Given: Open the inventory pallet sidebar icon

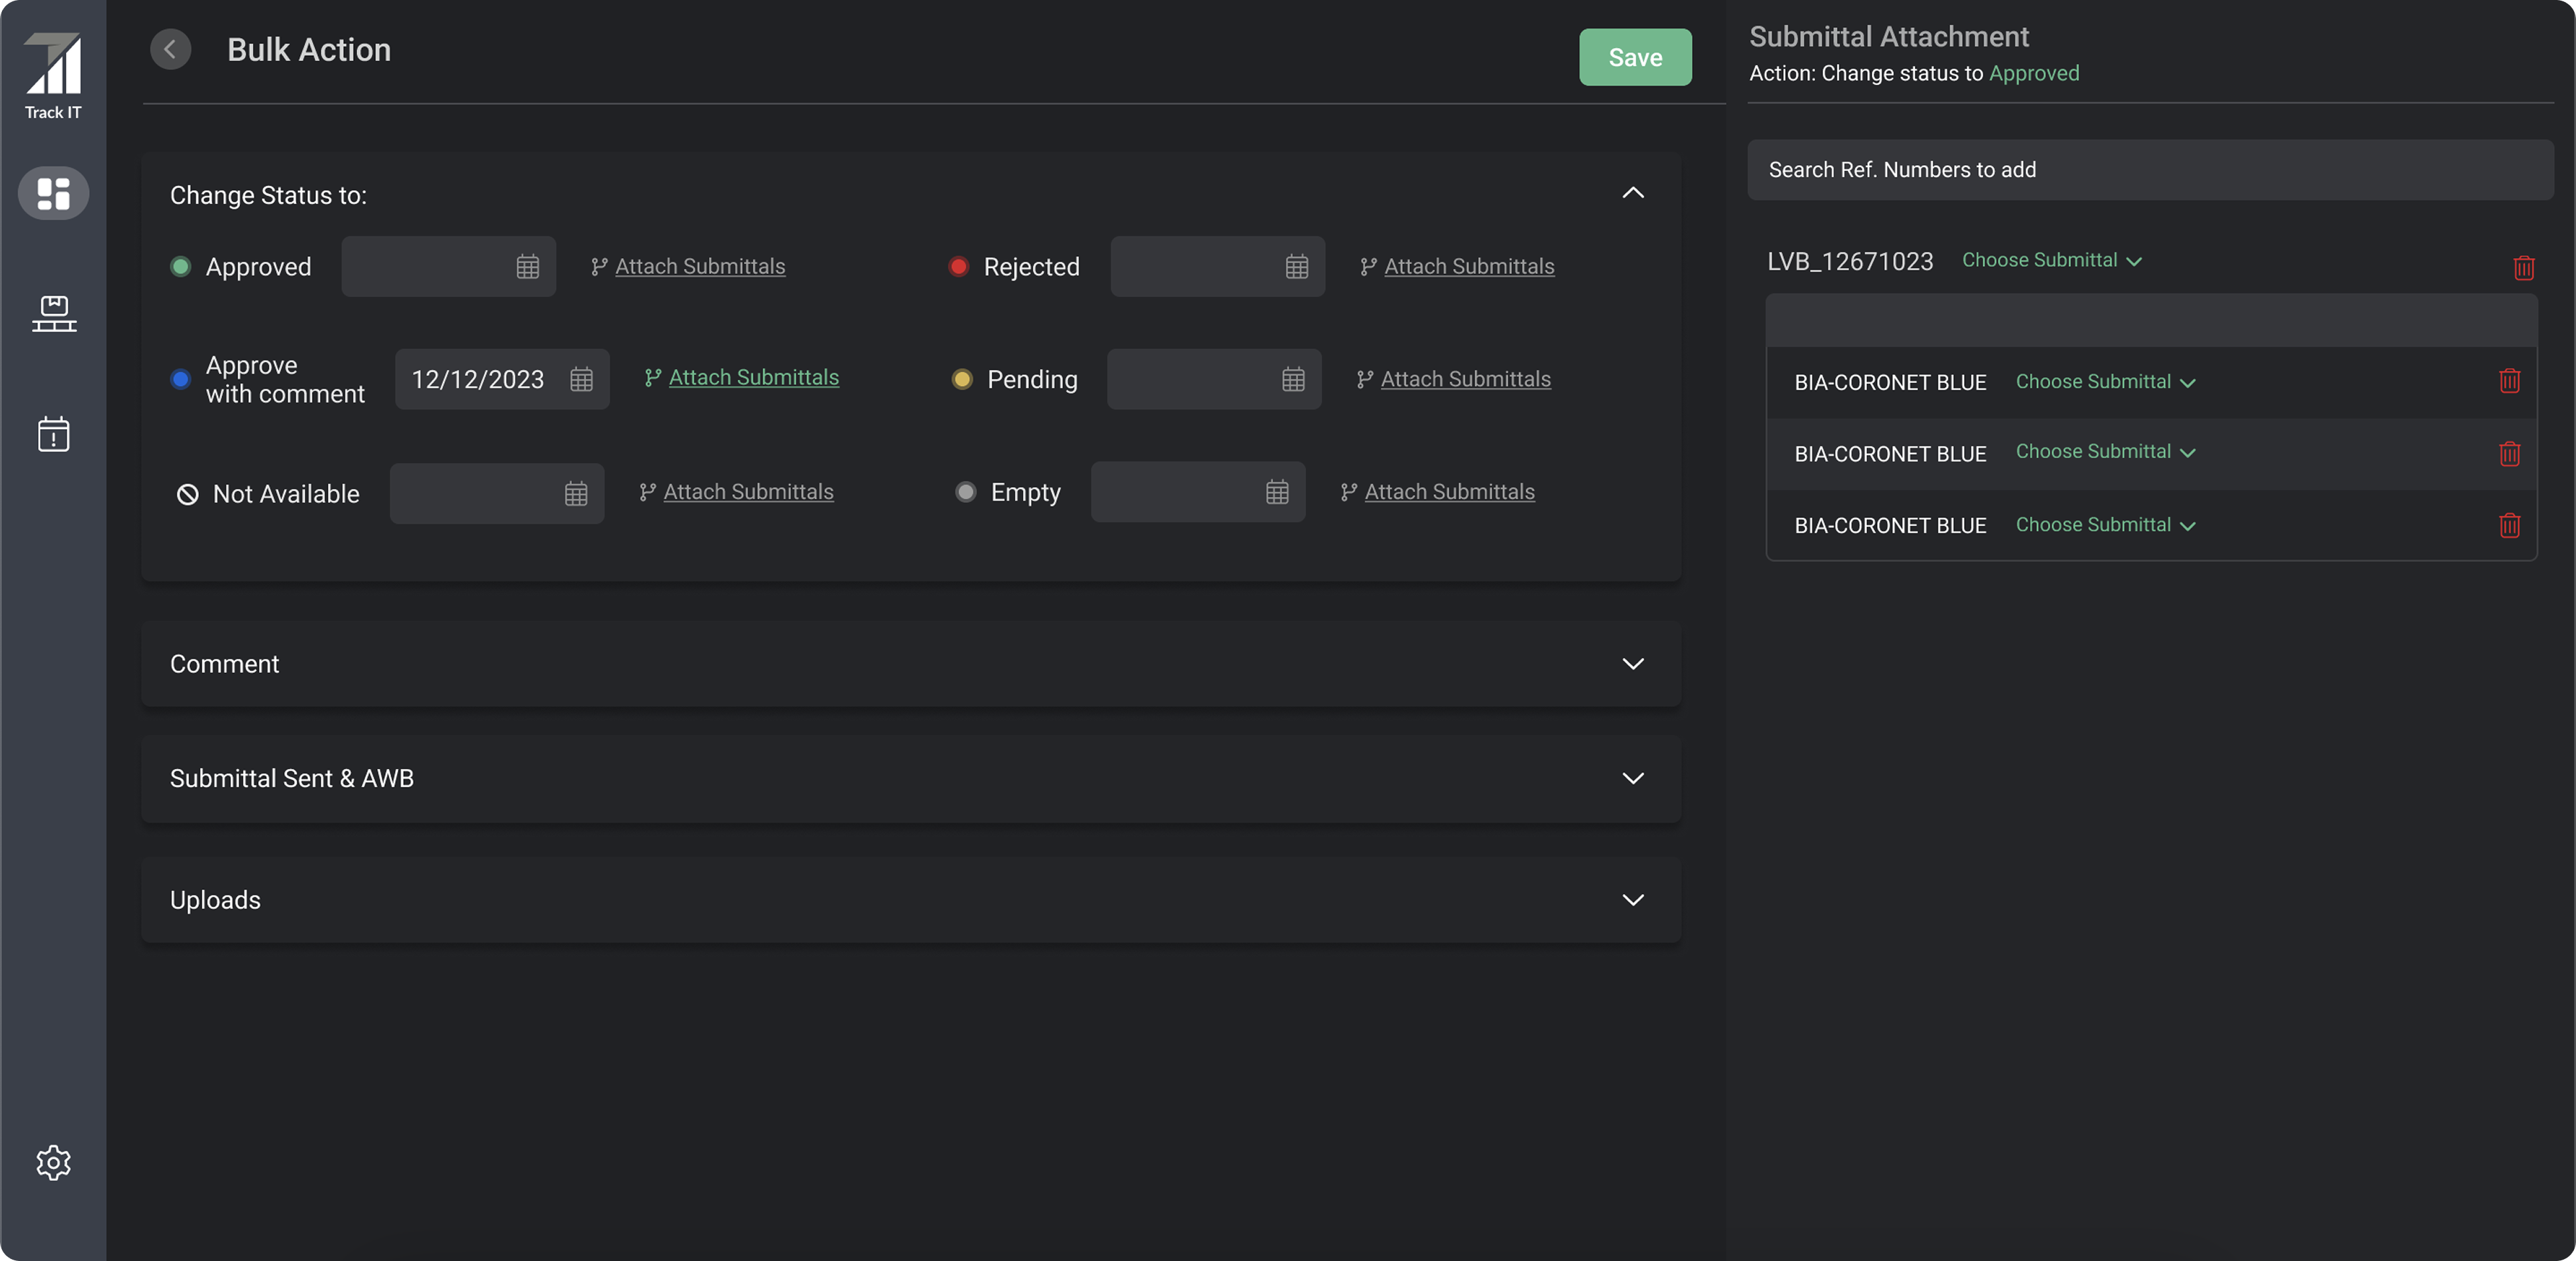Looking at the screenshot, I should pos(54,313).
